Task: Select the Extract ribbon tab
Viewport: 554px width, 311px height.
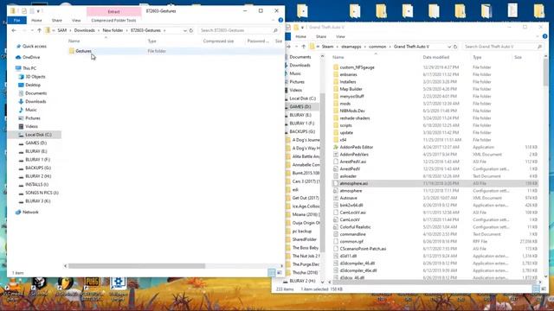Action: coord(113,11)
